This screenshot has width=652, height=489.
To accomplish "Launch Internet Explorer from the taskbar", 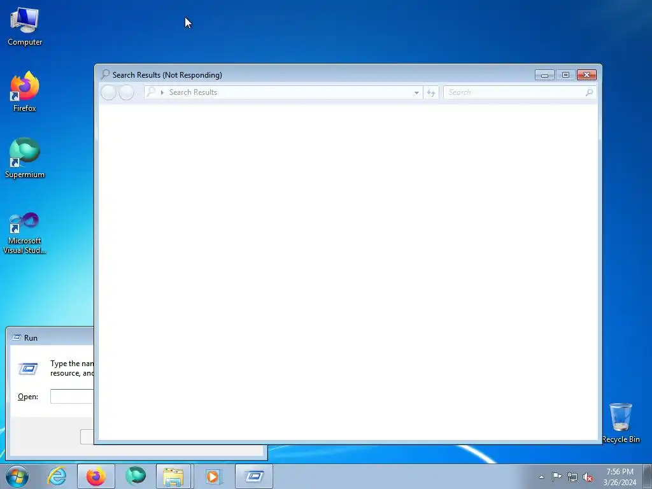I will point(57,476).
